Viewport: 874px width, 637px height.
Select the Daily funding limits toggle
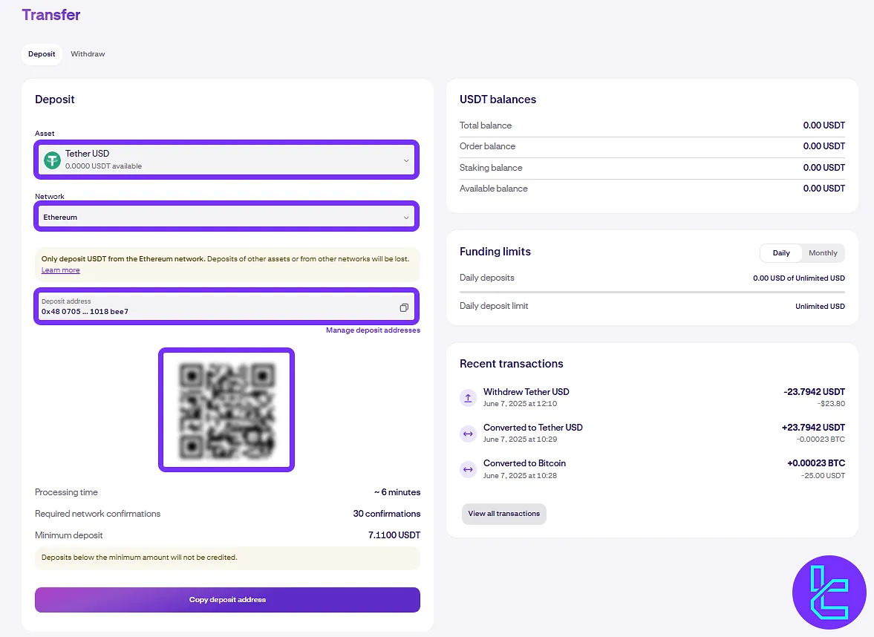781,253
